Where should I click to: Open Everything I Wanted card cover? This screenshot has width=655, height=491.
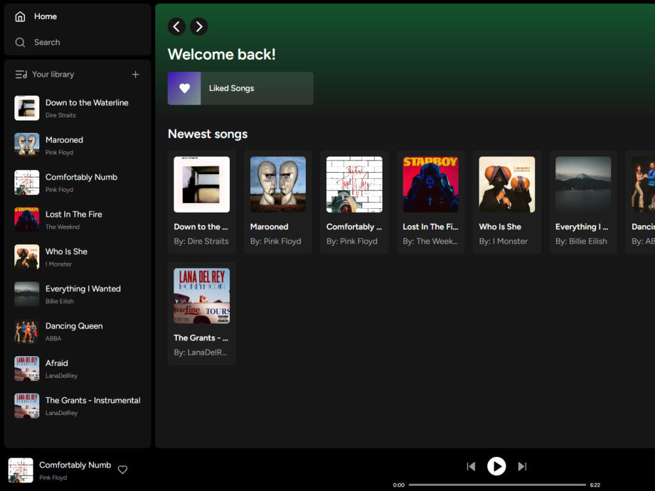point(583,185)
